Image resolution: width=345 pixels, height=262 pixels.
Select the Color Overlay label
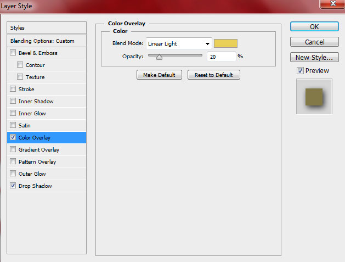pyautogui.click(x=35, y=137)
